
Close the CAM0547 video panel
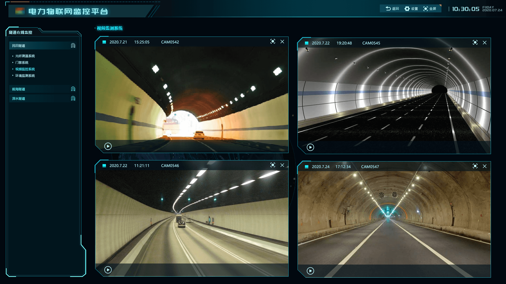(485, 166)
